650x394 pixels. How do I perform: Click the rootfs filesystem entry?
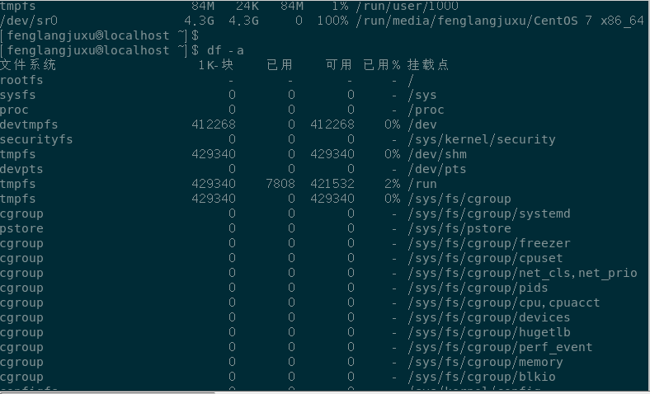22,80
